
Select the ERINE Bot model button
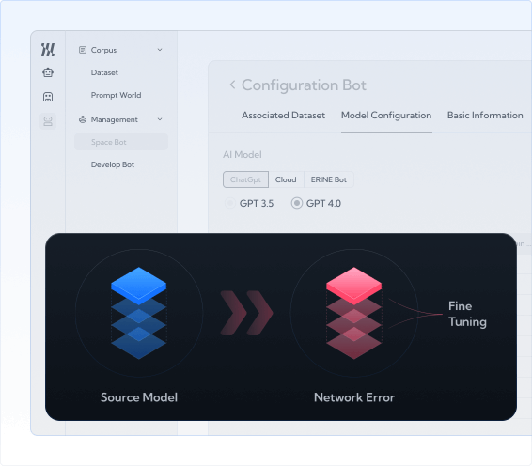329,179
